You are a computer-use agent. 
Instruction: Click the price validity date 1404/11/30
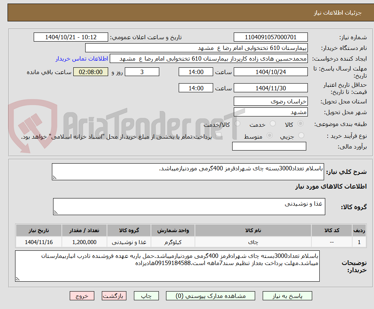pos(271,88)
